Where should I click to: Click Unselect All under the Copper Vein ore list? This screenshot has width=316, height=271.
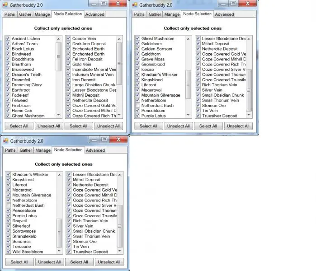click(x=108, y=126)
